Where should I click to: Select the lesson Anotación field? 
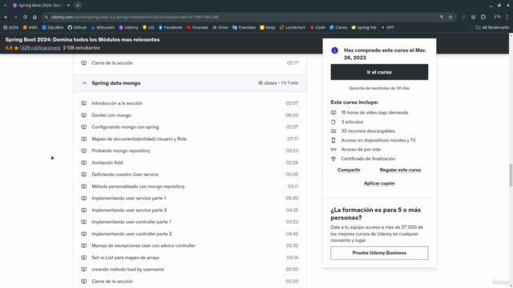pos(107,162)
